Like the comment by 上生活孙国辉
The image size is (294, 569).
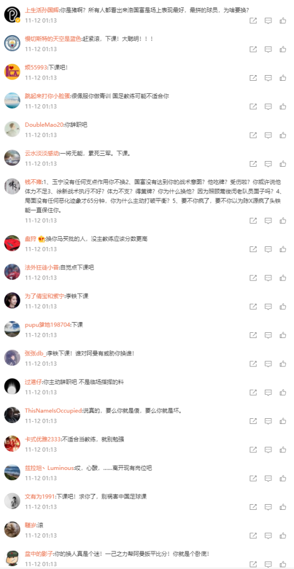click(x=283, y=20)
